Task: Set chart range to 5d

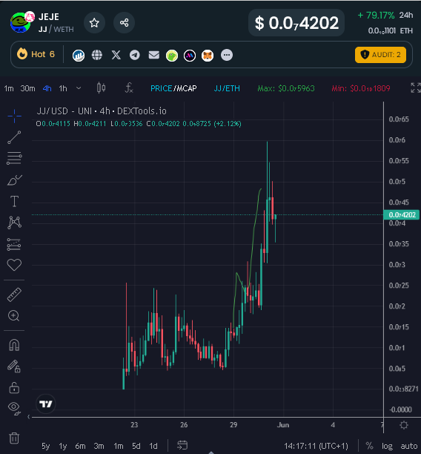Action: click(136, 446)
